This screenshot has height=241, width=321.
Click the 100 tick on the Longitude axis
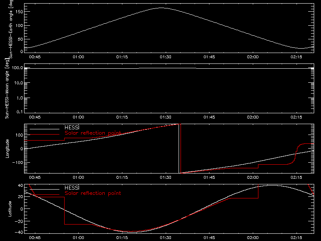pos(19,135)
